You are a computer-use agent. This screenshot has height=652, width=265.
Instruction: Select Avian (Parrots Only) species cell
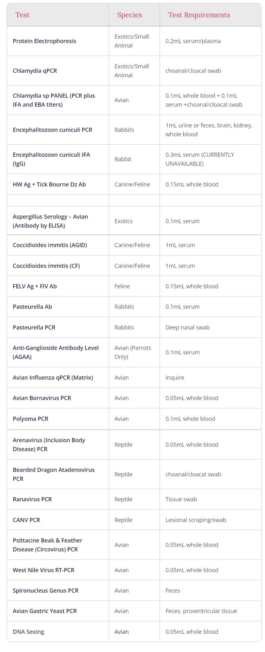tap(132, 352)
